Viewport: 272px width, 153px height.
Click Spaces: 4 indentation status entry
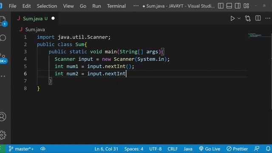click(134, 149)
